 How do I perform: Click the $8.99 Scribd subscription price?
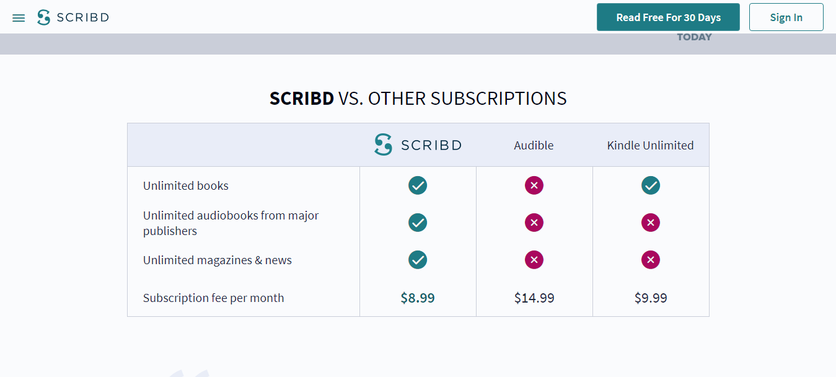[x=417, y=298]
